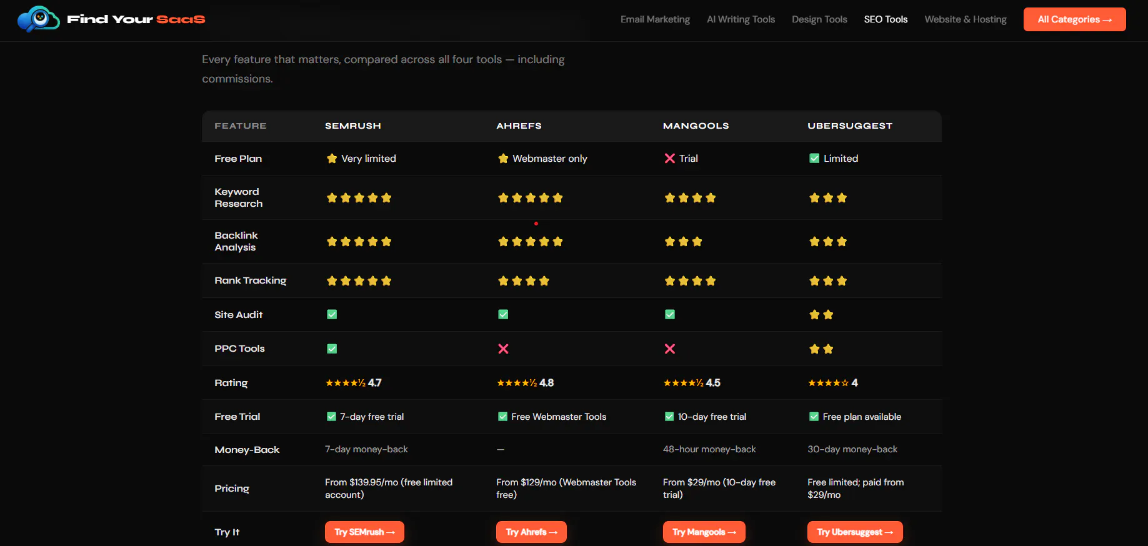Click Semrush's Site Audit green check
1148x546 pixels.
pyautogui.click(x=332, y=315)
